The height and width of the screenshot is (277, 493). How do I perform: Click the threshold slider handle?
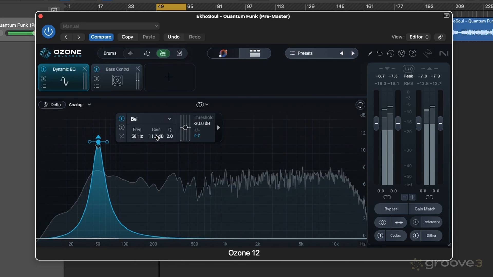[x=185, y=127]
